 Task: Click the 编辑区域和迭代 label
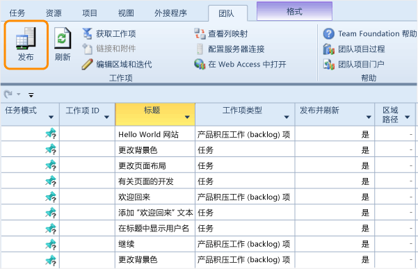pos(124,64)
